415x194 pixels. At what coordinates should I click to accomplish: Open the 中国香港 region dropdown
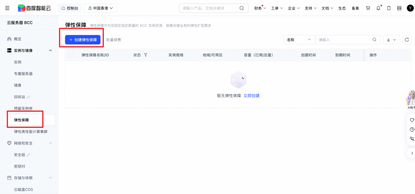101,8
